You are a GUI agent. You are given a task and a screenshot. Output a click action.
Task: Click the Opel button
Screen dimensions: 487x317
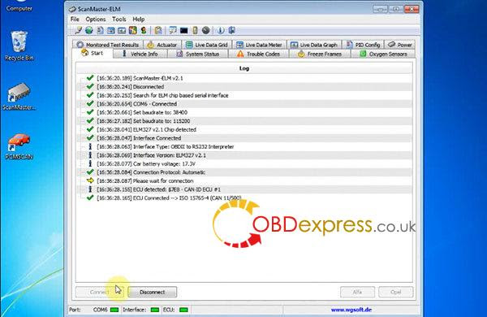tap(396, 292)
